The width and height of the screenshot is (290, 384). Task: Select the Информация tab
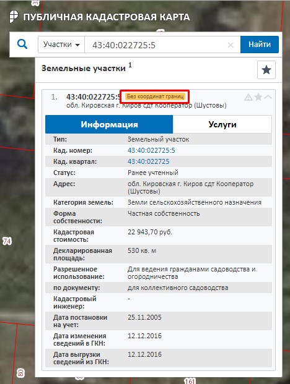coord(109,124)
